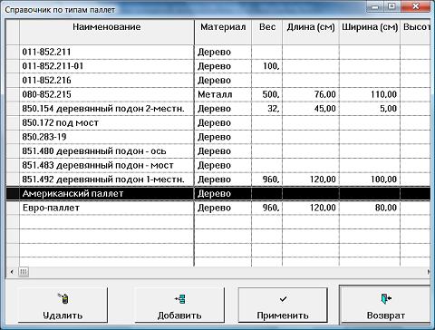The image size is (435, 330).
Task: Click the Металл material cell
Action: coord(223,94)
